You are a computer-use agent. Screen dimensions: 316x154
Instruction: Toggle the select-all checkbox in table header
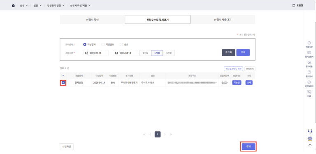(x=63, y=75)
